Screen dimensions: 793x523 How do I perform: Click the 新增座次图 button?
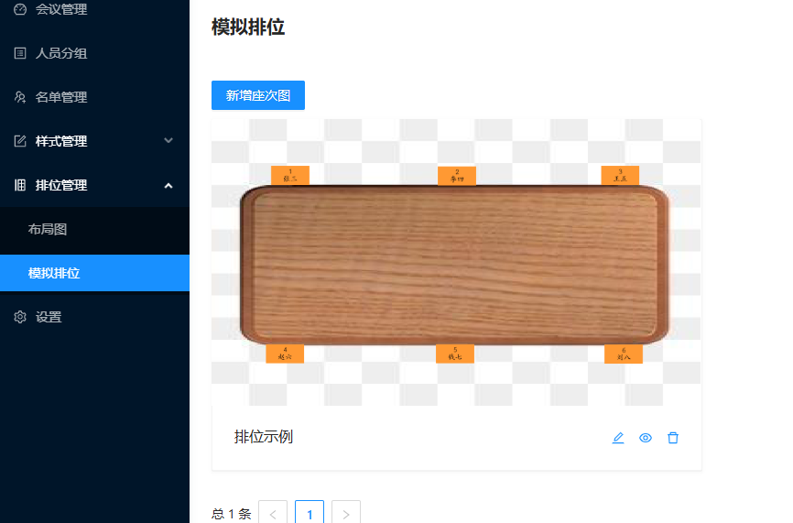click(x=258, y=95)
